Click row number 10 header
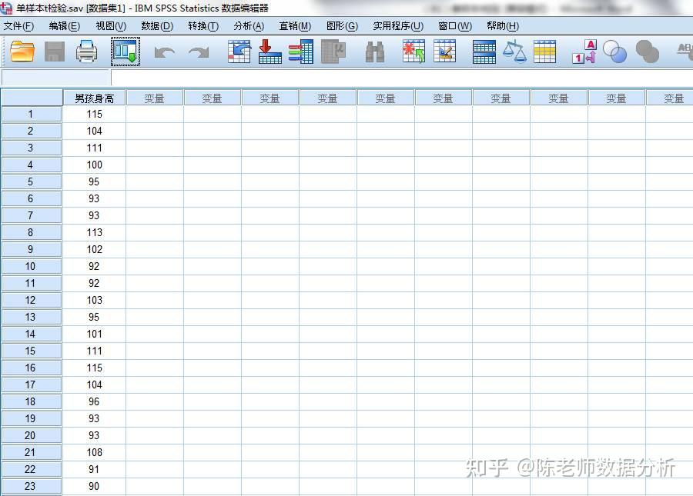This screenshot has width=693, height=496. pyautogui.click(x=31, y=266)
